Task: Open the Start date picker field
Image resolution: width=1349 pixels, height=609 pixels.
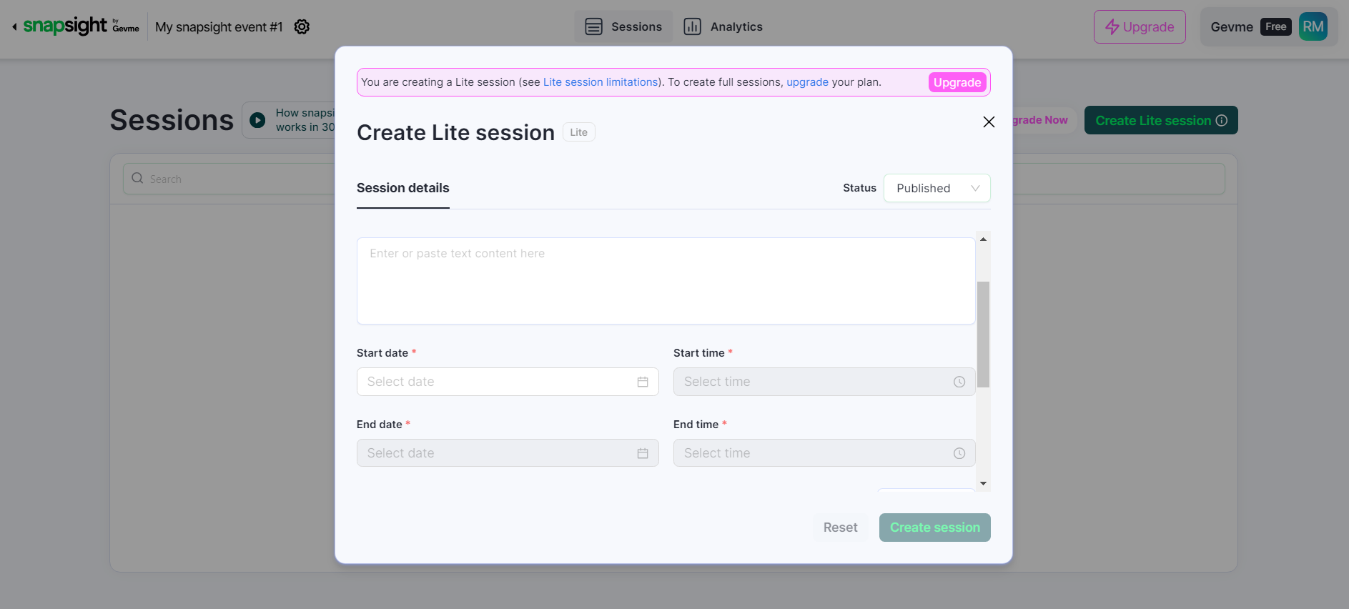Action: click(500, 382)
